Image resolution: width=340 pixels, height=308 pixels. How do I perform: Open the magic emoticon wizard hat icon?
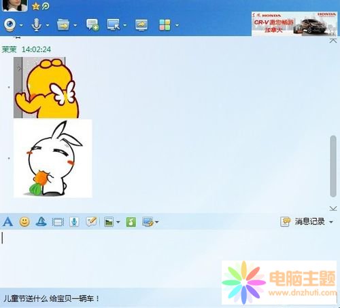pyautogui.click(x=41, y=222)
